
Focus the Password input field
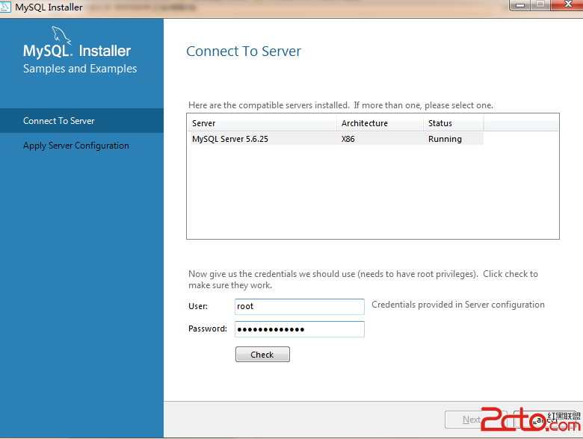299,329
